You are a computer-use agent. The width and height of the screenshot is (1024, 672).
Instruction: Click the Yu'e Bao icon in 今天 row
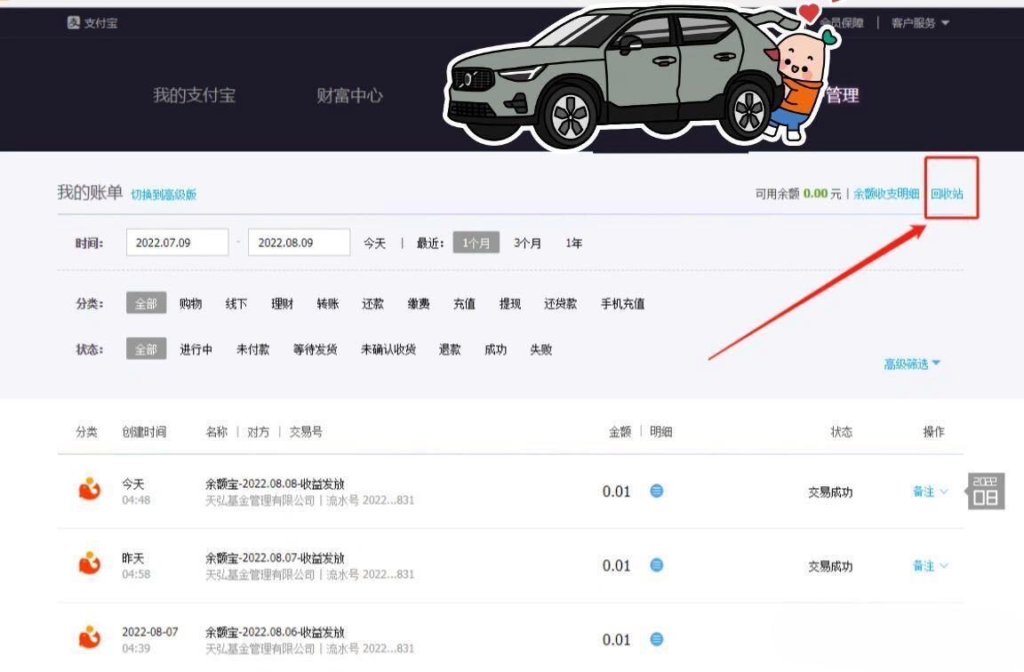coord(90,489)
